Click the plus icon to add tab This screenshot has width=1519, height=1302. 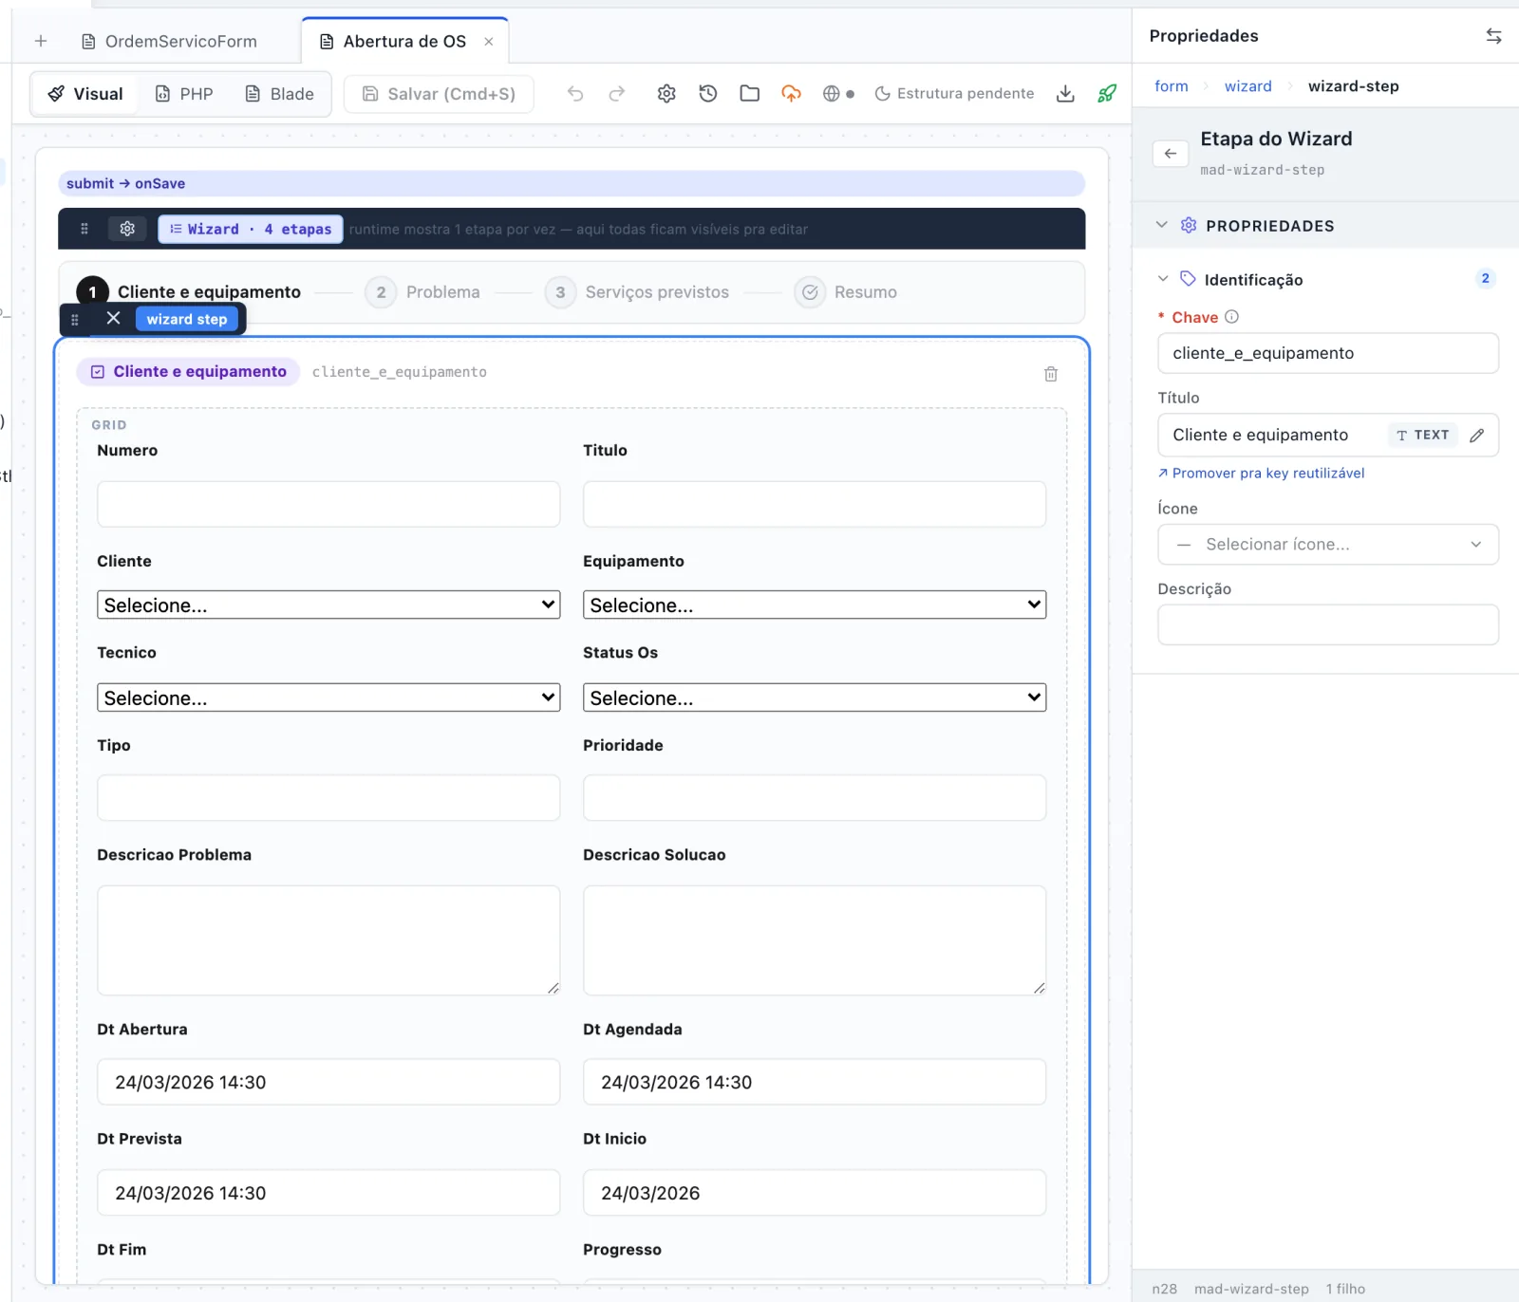click(x=41, y=41)
